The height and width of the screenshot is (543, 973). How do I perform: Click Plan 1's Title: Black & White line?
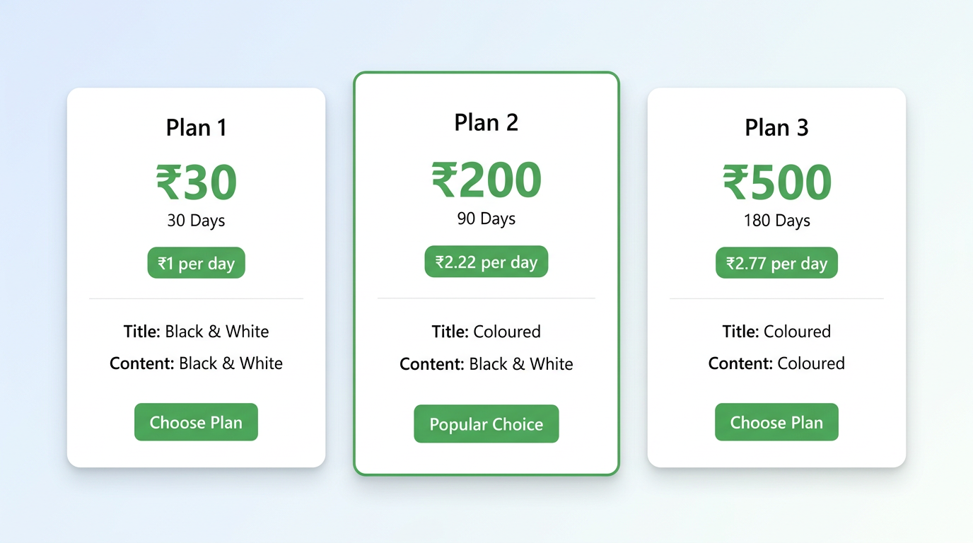[x=196, y=332]
